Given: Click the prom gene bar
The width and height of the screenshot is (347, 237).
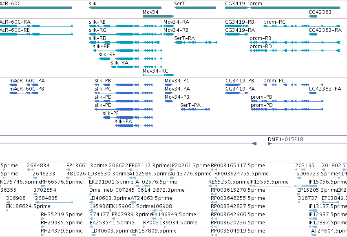Looking at the screenshot, I should point(294,8).
